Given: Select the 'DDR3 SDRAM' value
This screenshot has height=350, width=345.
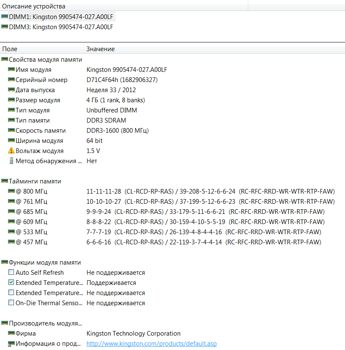Looking at the screenshot, I should coord(106,120).
